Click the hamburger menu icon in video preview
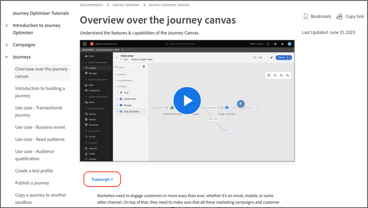Viewport: 368px width, 208px height. [x=85, y=44]
